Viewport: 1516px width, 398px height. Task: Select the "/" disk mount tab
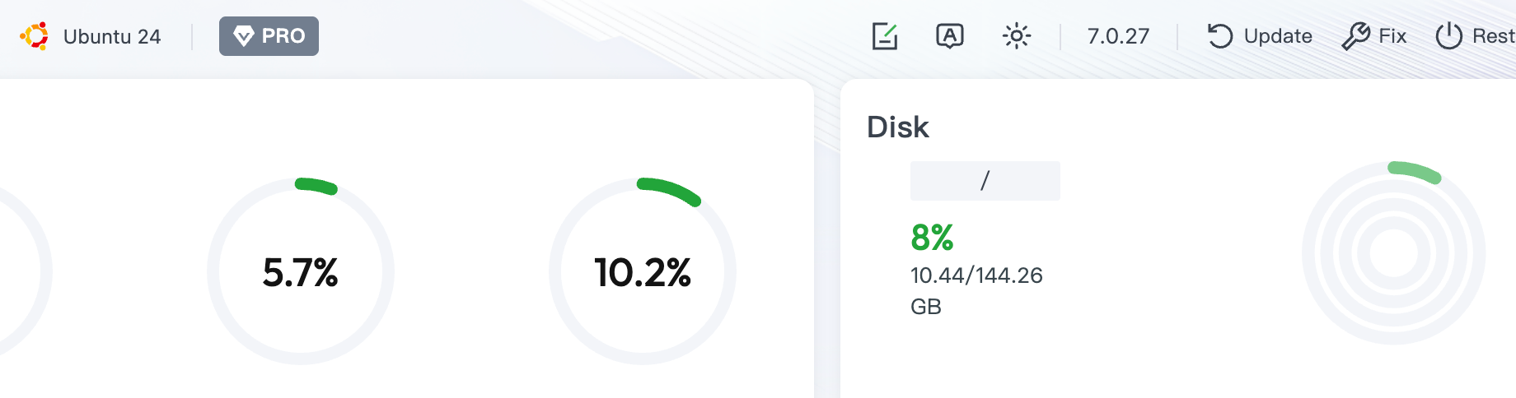pyautogui.click(x=985, y=181)
